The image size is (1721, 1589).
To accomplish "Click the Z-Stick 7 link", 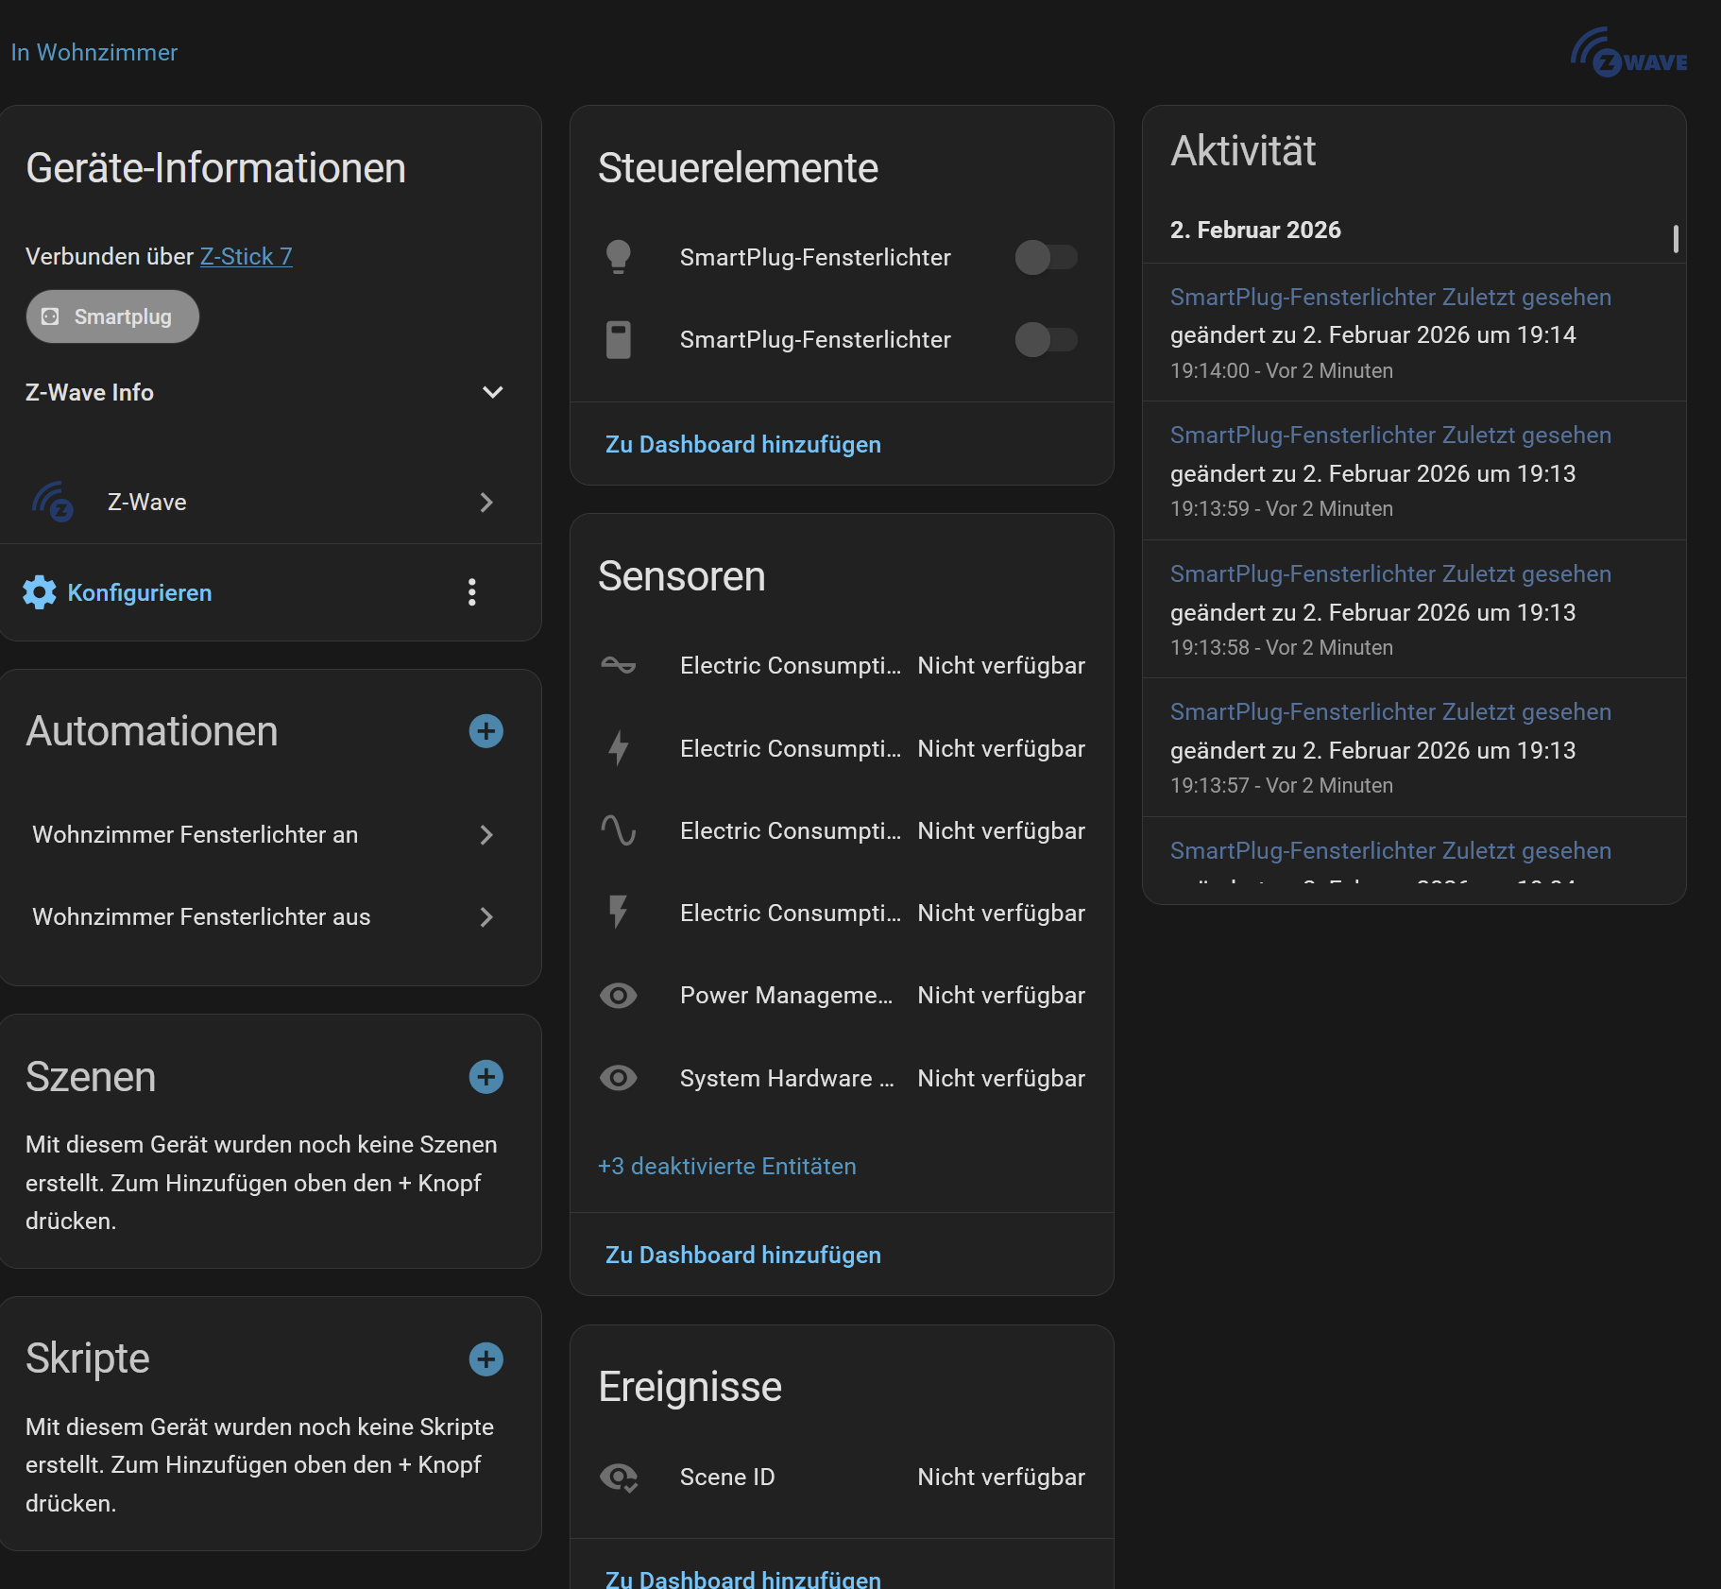I will (246, 257).
